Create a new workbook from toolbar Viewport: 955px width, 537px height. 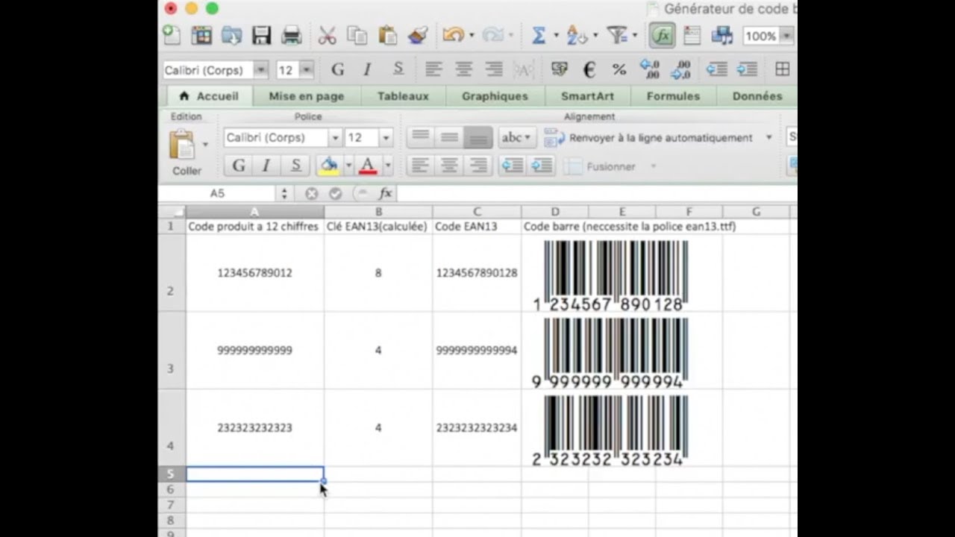tap(172, 35)
